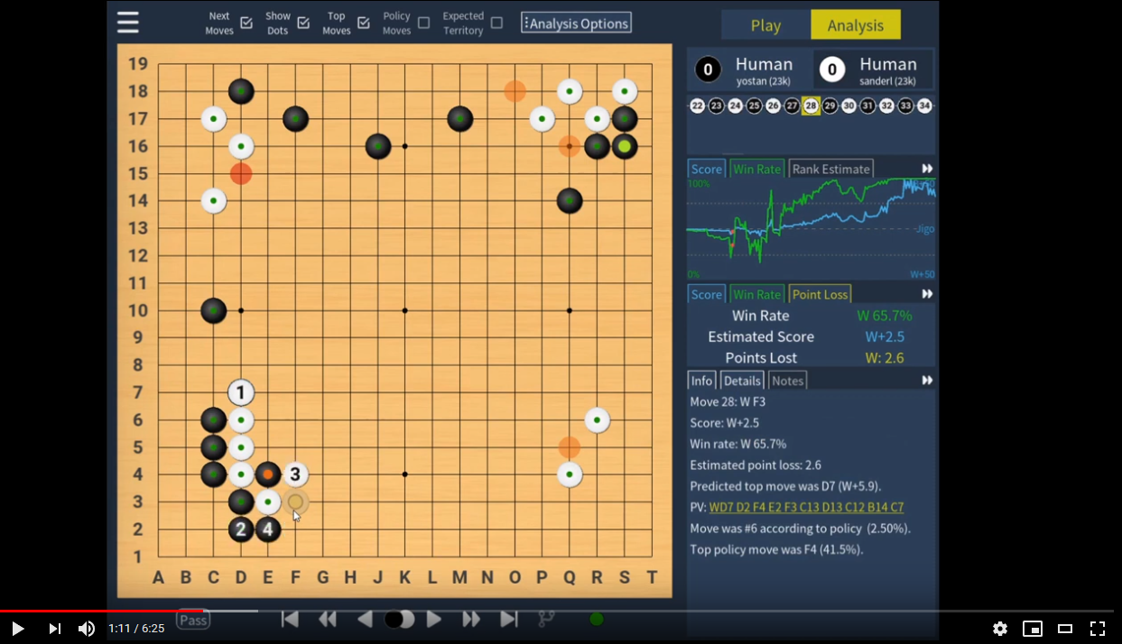This screenshot has width=1122, height=644.
Task: Jump to the first move
Action: [x=290, y=619]
